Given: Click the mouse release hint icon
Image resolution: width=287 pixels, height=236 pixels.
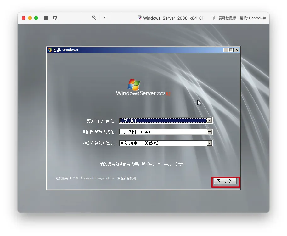Looking at the screenshot, I should tap(212, 18).
